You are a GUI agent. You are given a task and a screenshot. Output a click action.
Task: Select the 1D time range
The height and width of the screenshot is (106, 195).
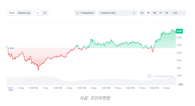click(142, 13)
